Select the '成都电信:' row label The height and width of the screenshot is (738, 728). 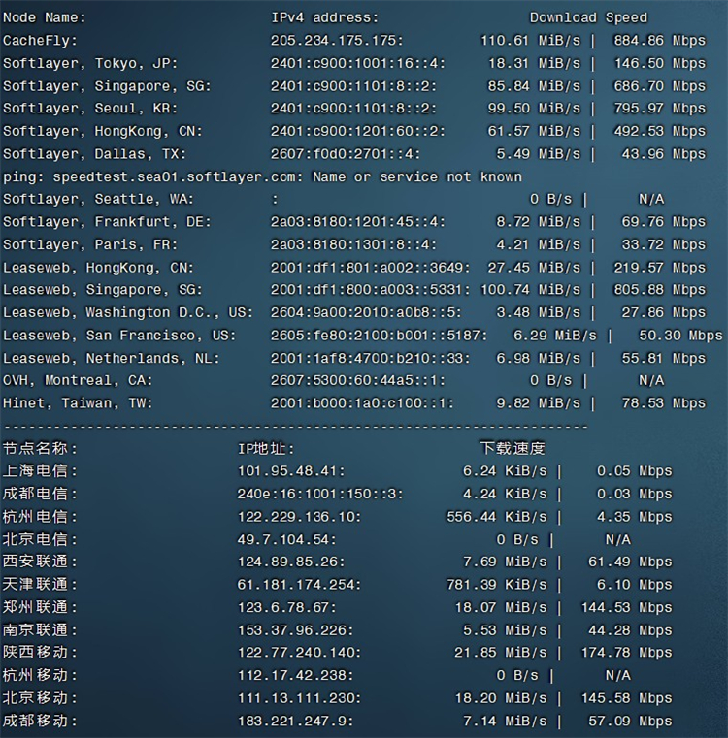(x=40, y=495)
